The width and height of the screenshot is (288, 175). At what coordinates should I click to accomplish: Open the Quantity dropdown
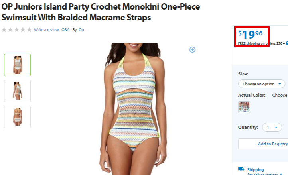pyautogui.click(x=272, y=127)
